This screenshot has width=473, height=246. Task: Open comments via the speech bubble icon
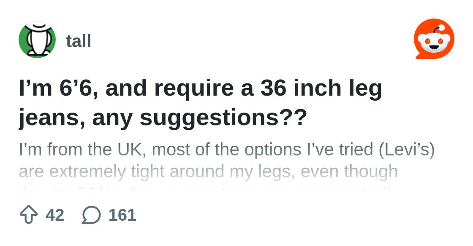click(91, 215)
